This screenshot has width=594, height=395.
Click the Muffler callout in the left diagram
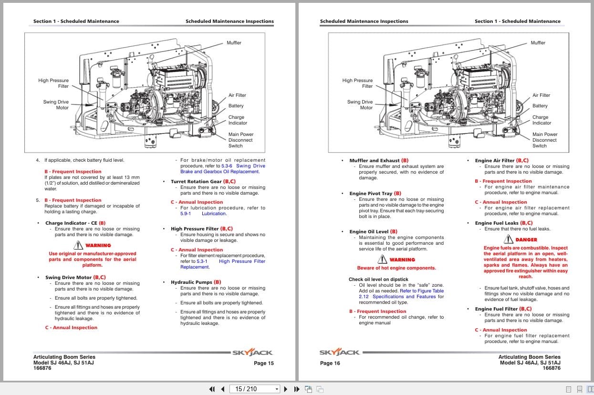point(234,42)
